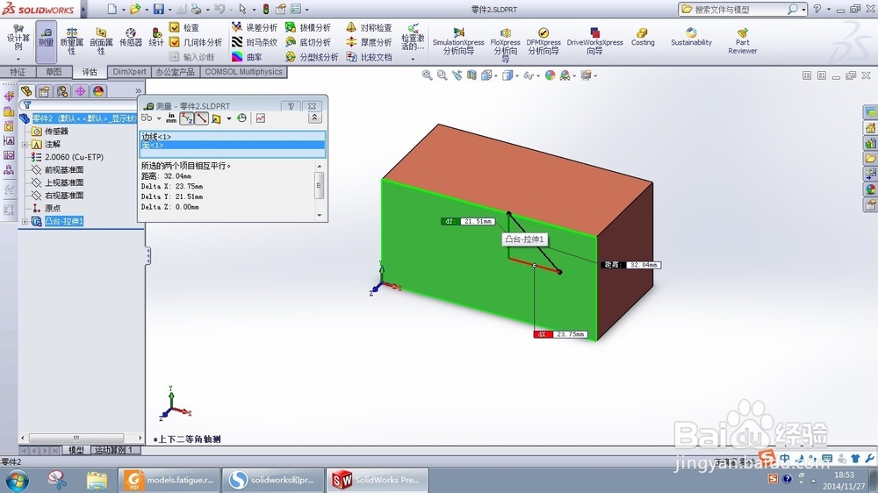Run Deviation Analysis (误差分析)
This screenshot has width=878, height=493.
click(255, 27)
